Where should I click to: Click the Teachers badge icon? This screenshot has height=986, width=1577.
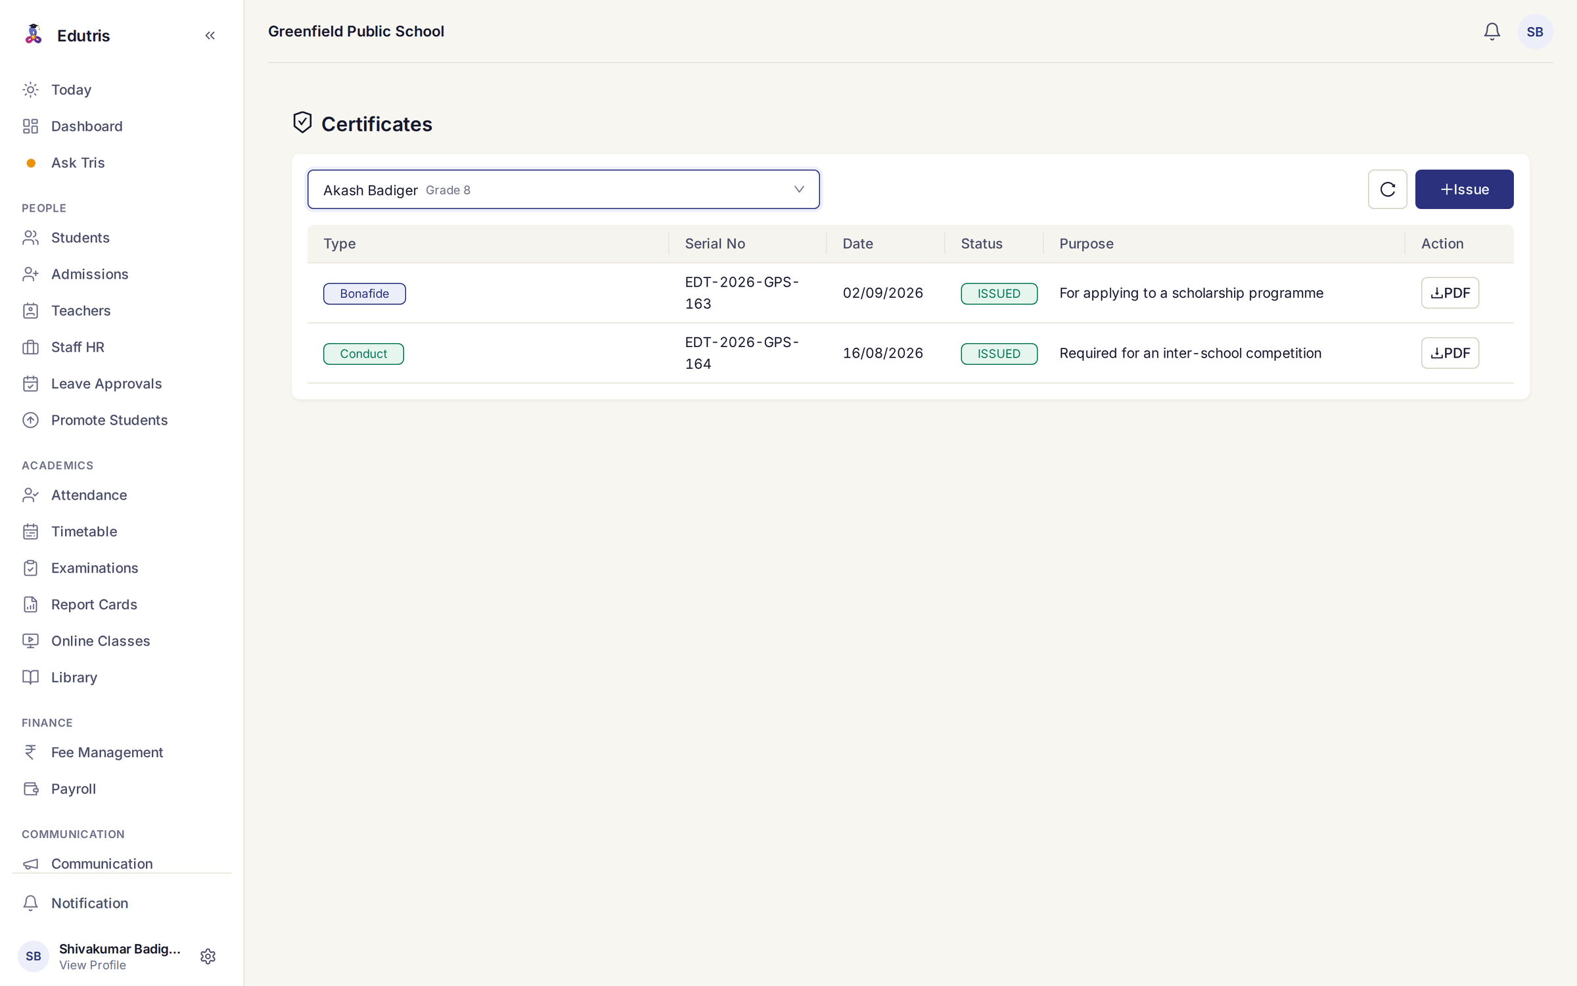click(x=30, y=310)
